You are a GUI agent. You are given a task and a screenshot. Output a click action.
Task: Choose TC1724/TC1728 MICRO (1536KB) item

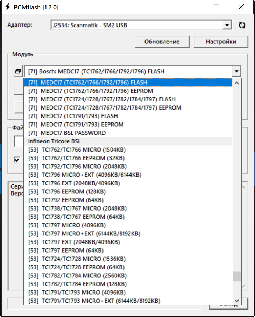[84, 259]
